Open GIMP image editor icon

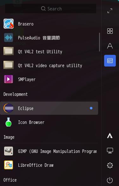click(x=9, y=151)
